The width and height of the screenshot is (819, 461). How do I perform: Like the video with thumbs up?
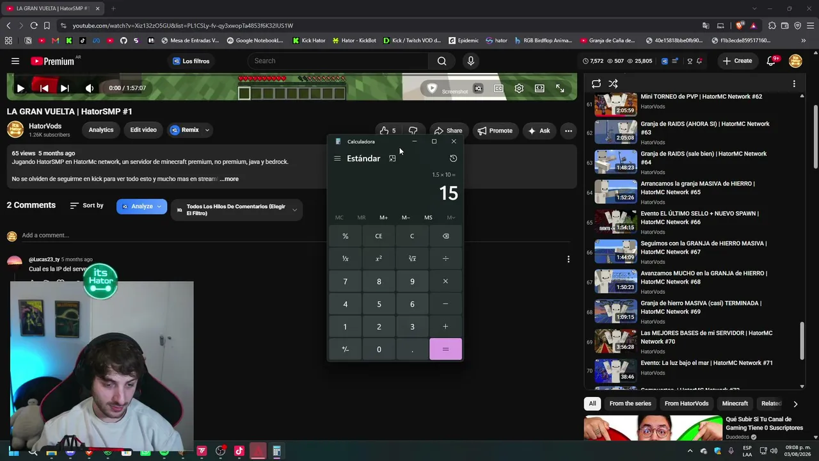388,131
